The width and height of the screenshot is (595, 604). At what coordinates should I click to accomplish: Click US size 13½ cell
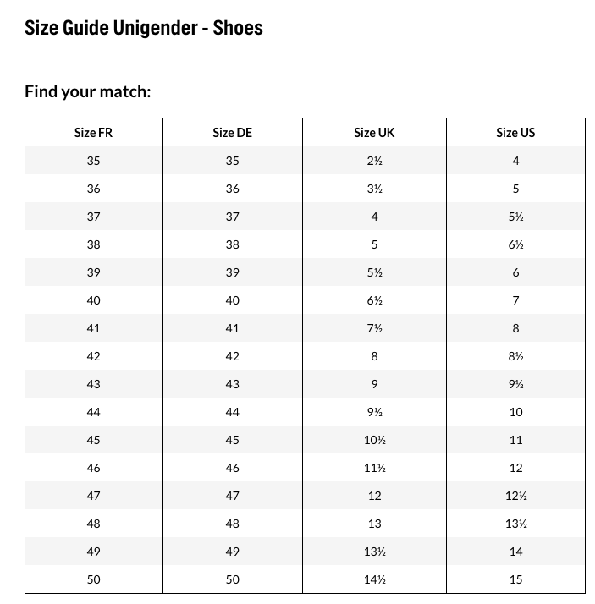tap(515, 524)
